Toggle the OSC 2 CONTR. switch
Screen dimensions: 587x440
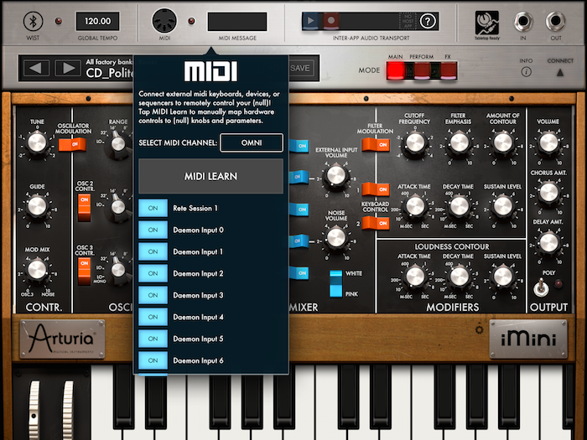coord(84,208)
